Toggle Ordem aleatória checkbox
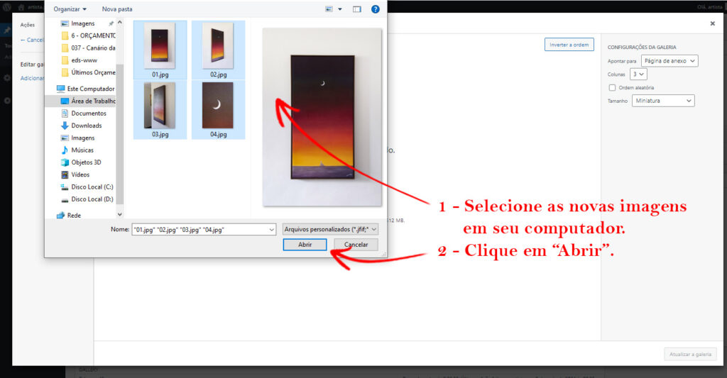The image size is (727, 378). coord(612,87)
